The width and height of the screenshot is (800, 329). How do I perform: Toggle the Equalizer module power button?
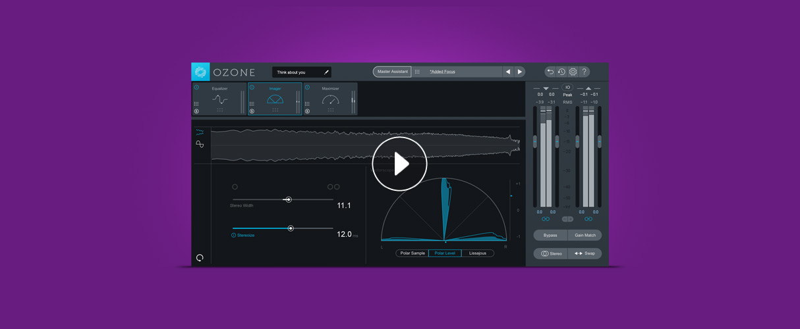click(x=196, y=87)
